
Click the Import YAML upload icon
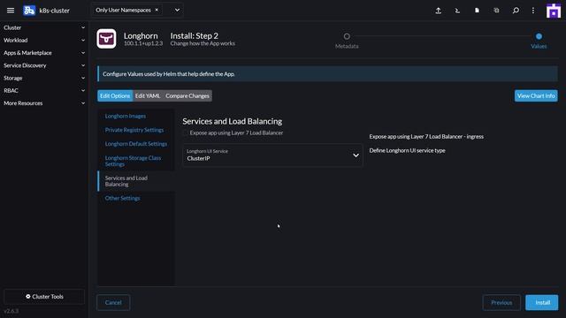point(439,11)
